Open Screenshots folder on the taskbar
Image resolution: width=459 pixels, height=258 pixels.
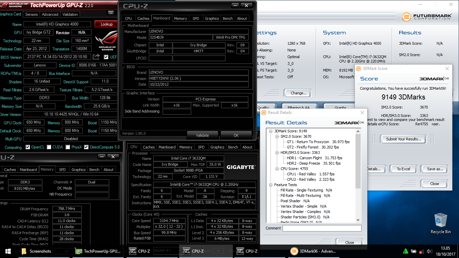tap(37, 251)
